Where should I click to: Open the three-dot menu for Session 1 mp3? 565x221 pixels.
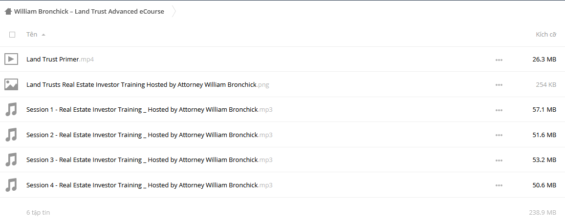(x=499, y=110)
